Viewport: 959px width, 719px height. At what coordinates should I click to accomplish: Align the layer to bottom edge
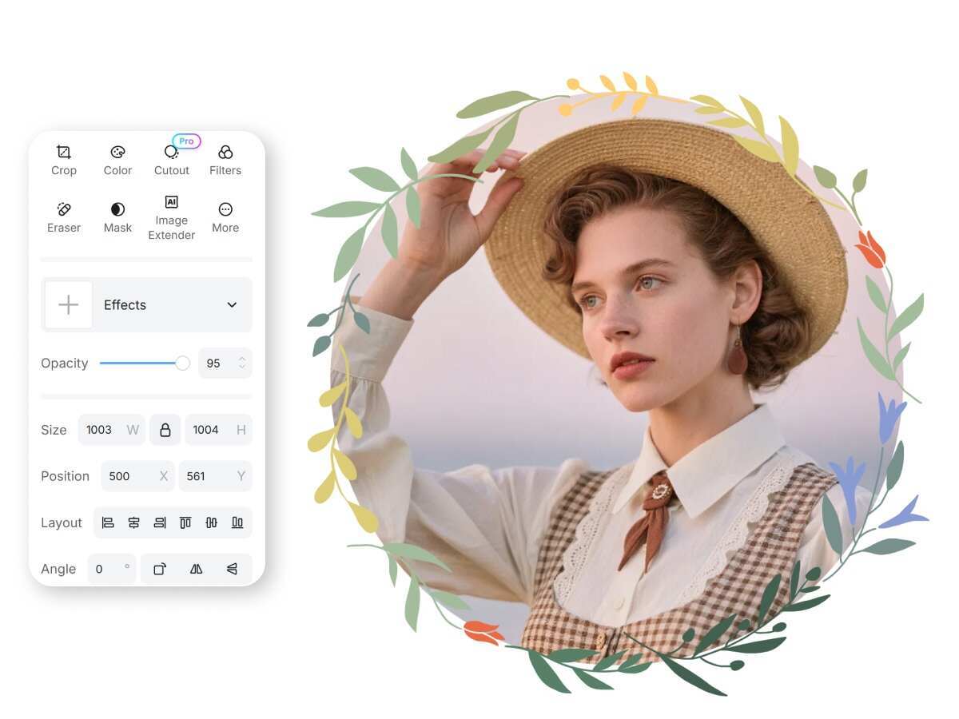coord(237,522)
